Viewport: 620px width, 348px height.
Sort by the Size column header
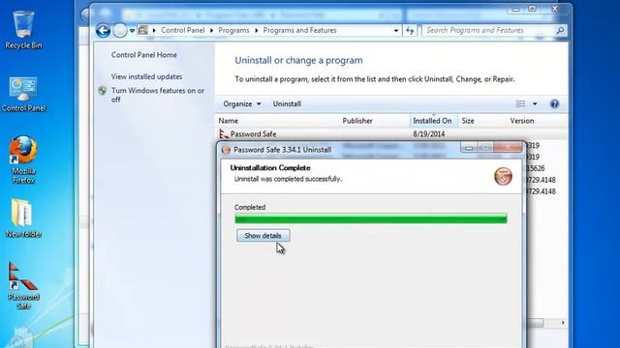(x=482, y=121)
